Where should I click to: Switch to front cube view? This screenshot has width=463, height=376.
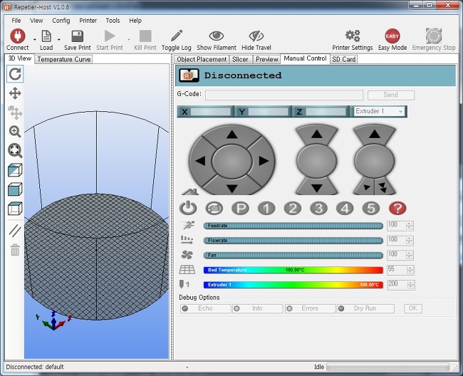(x=15, y=189)
